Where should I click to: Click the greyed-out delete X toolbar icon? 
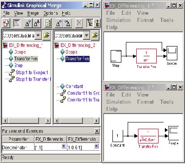pos(79,23)
